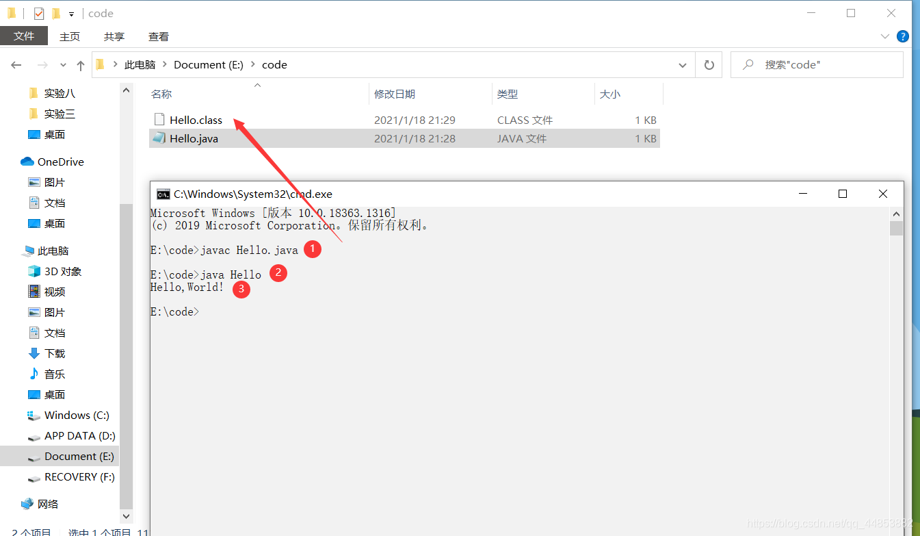Go forward with the right arrow
The width and height of the screenshot is (920, 536).
coord(42,65)
